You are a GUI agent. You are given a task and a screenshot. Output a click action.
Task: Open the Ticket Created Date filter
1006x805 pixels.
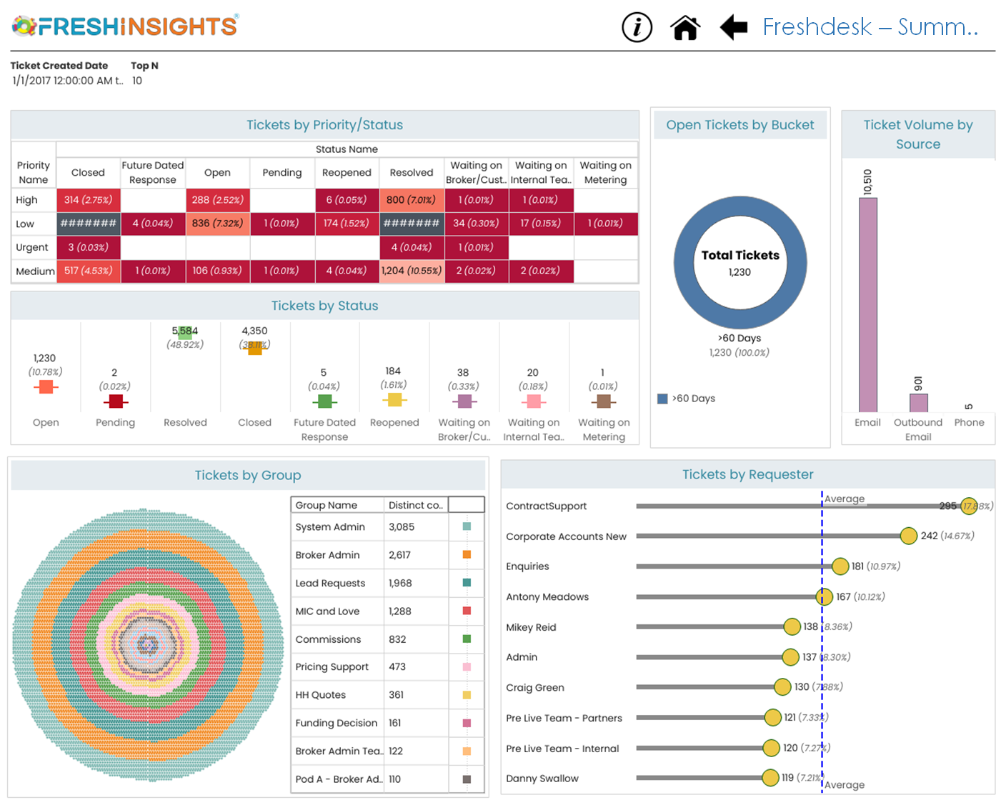67,81
